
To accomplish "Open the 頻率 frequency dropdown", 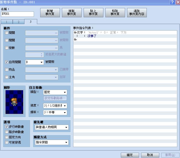I will click(55, 112).
